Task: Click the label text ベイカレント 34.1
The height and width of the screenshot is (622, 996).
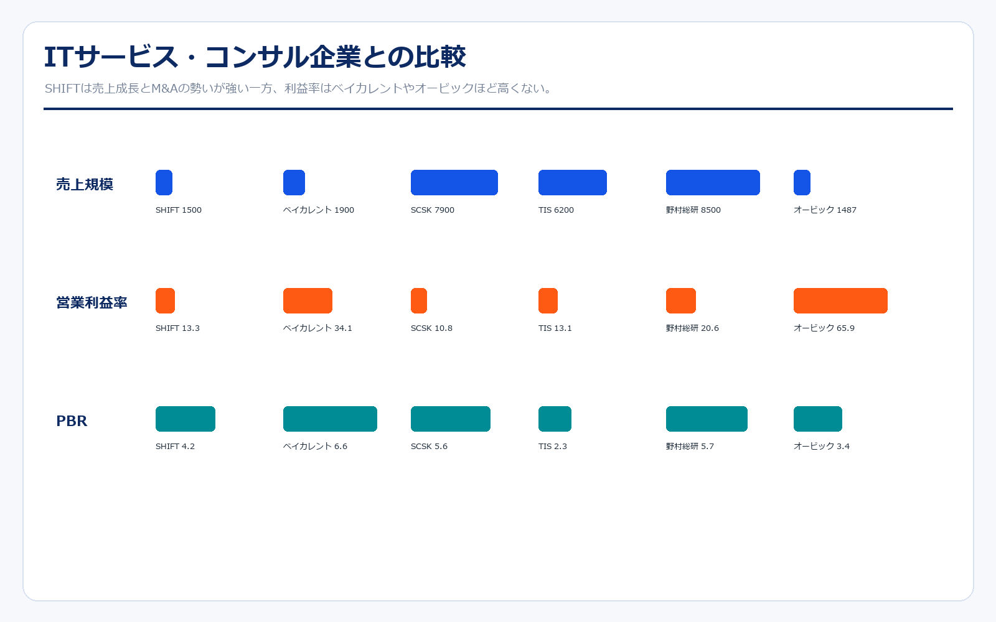Action: [x=317, y=328]
